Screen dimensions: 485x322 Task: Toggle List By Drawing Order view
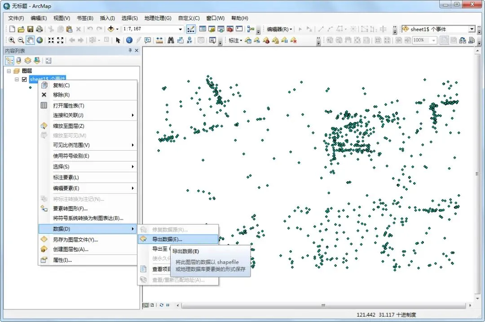(9, 61)
